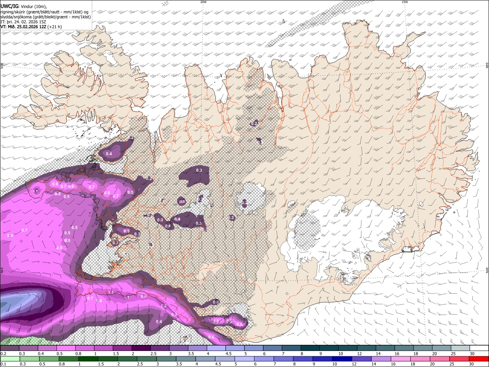Pick lavender snow swatch between 4 and 4.5
Image resolution: width=489 pixels, height=367 pixels.
[216, 348]
